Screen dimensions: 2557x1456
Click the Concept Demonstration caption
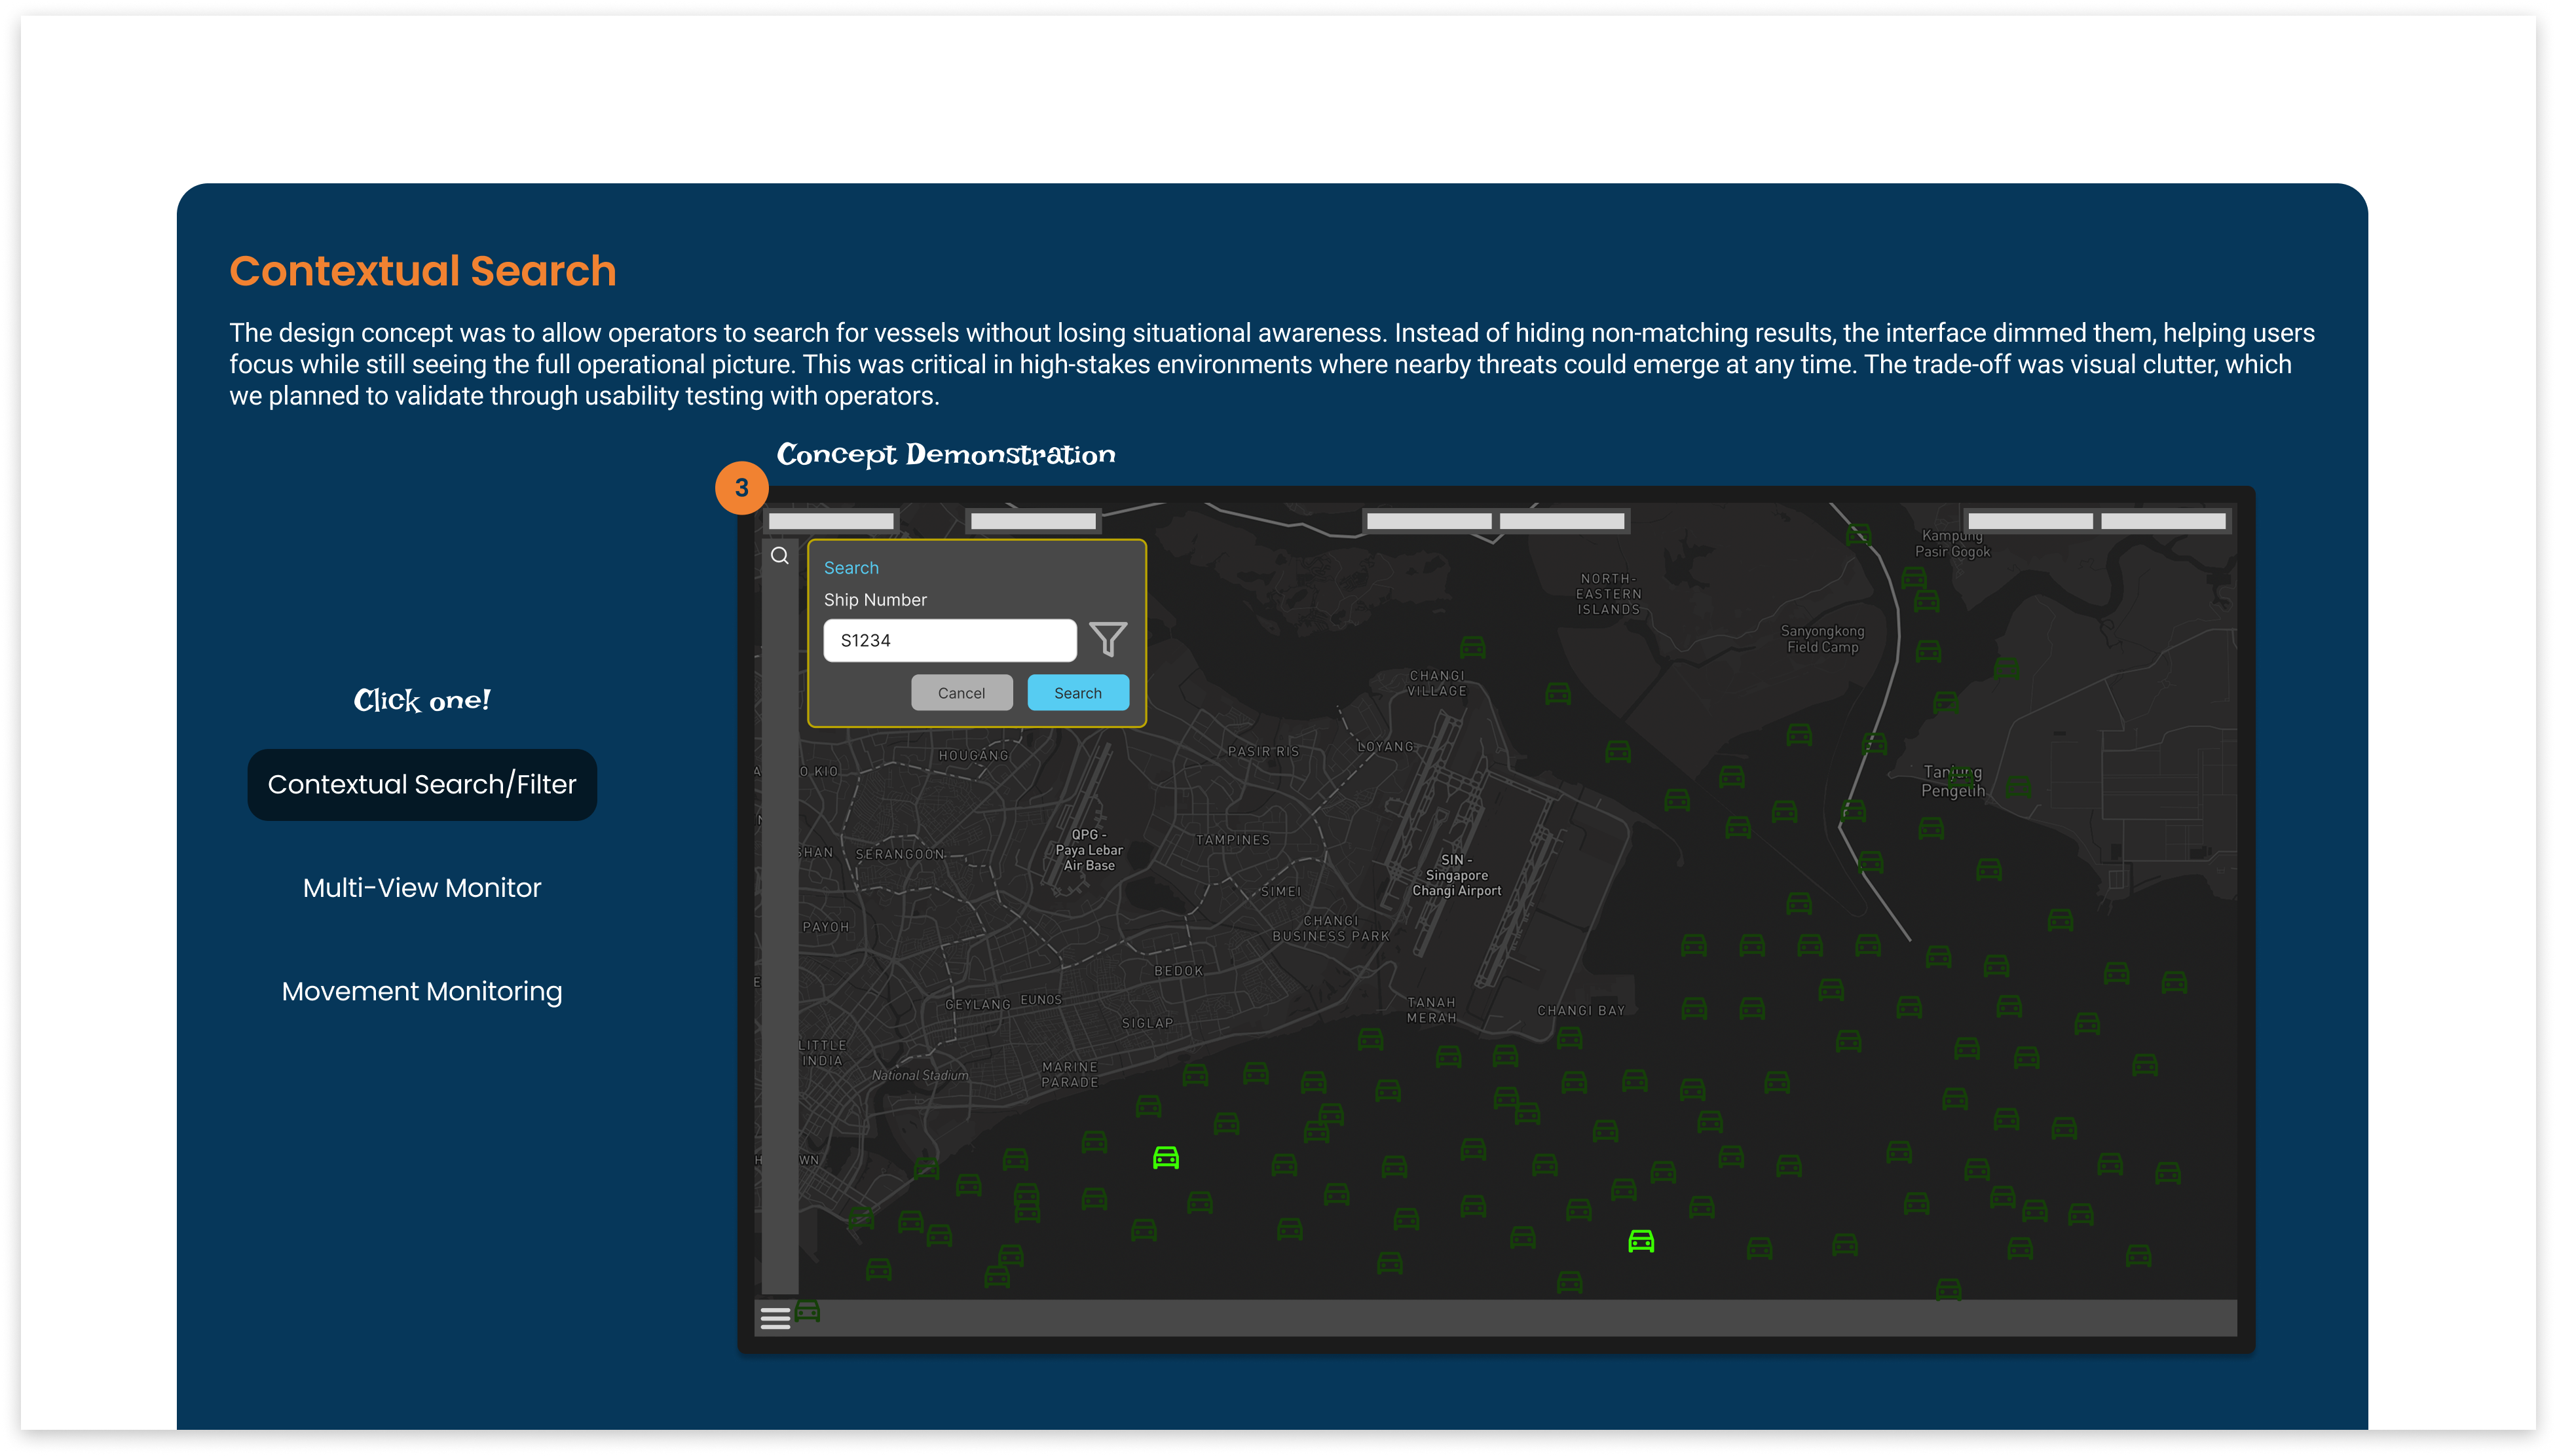(945, 454)
